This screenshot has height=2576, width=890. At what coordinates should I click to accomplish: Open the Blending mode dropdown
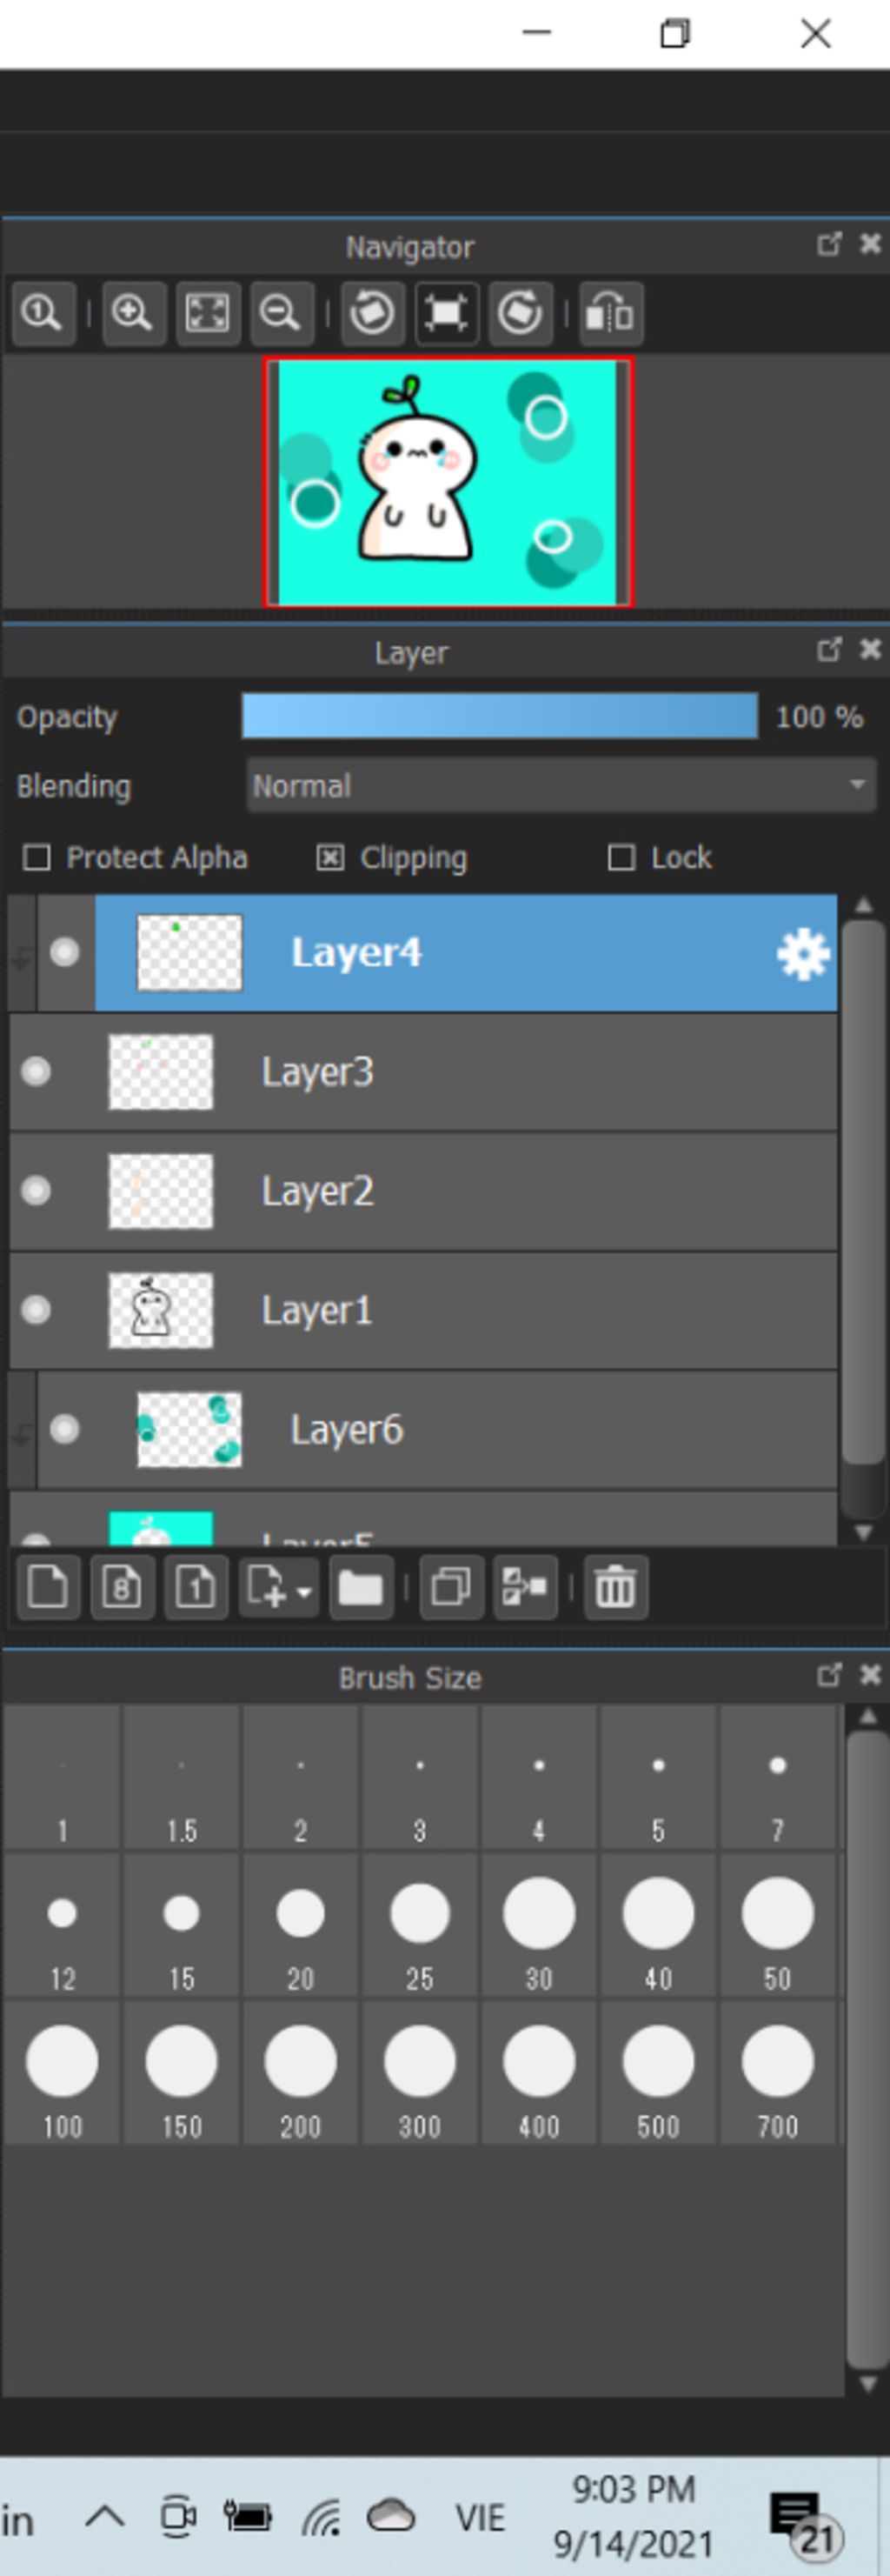click(561, 786)
